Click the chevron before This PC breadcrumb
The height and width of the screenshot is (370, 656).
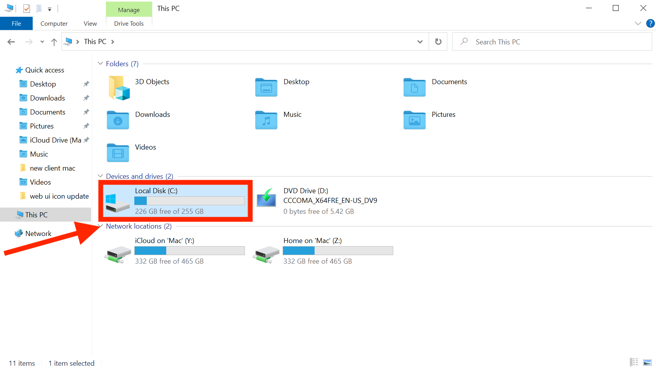(x=78, y=42)
